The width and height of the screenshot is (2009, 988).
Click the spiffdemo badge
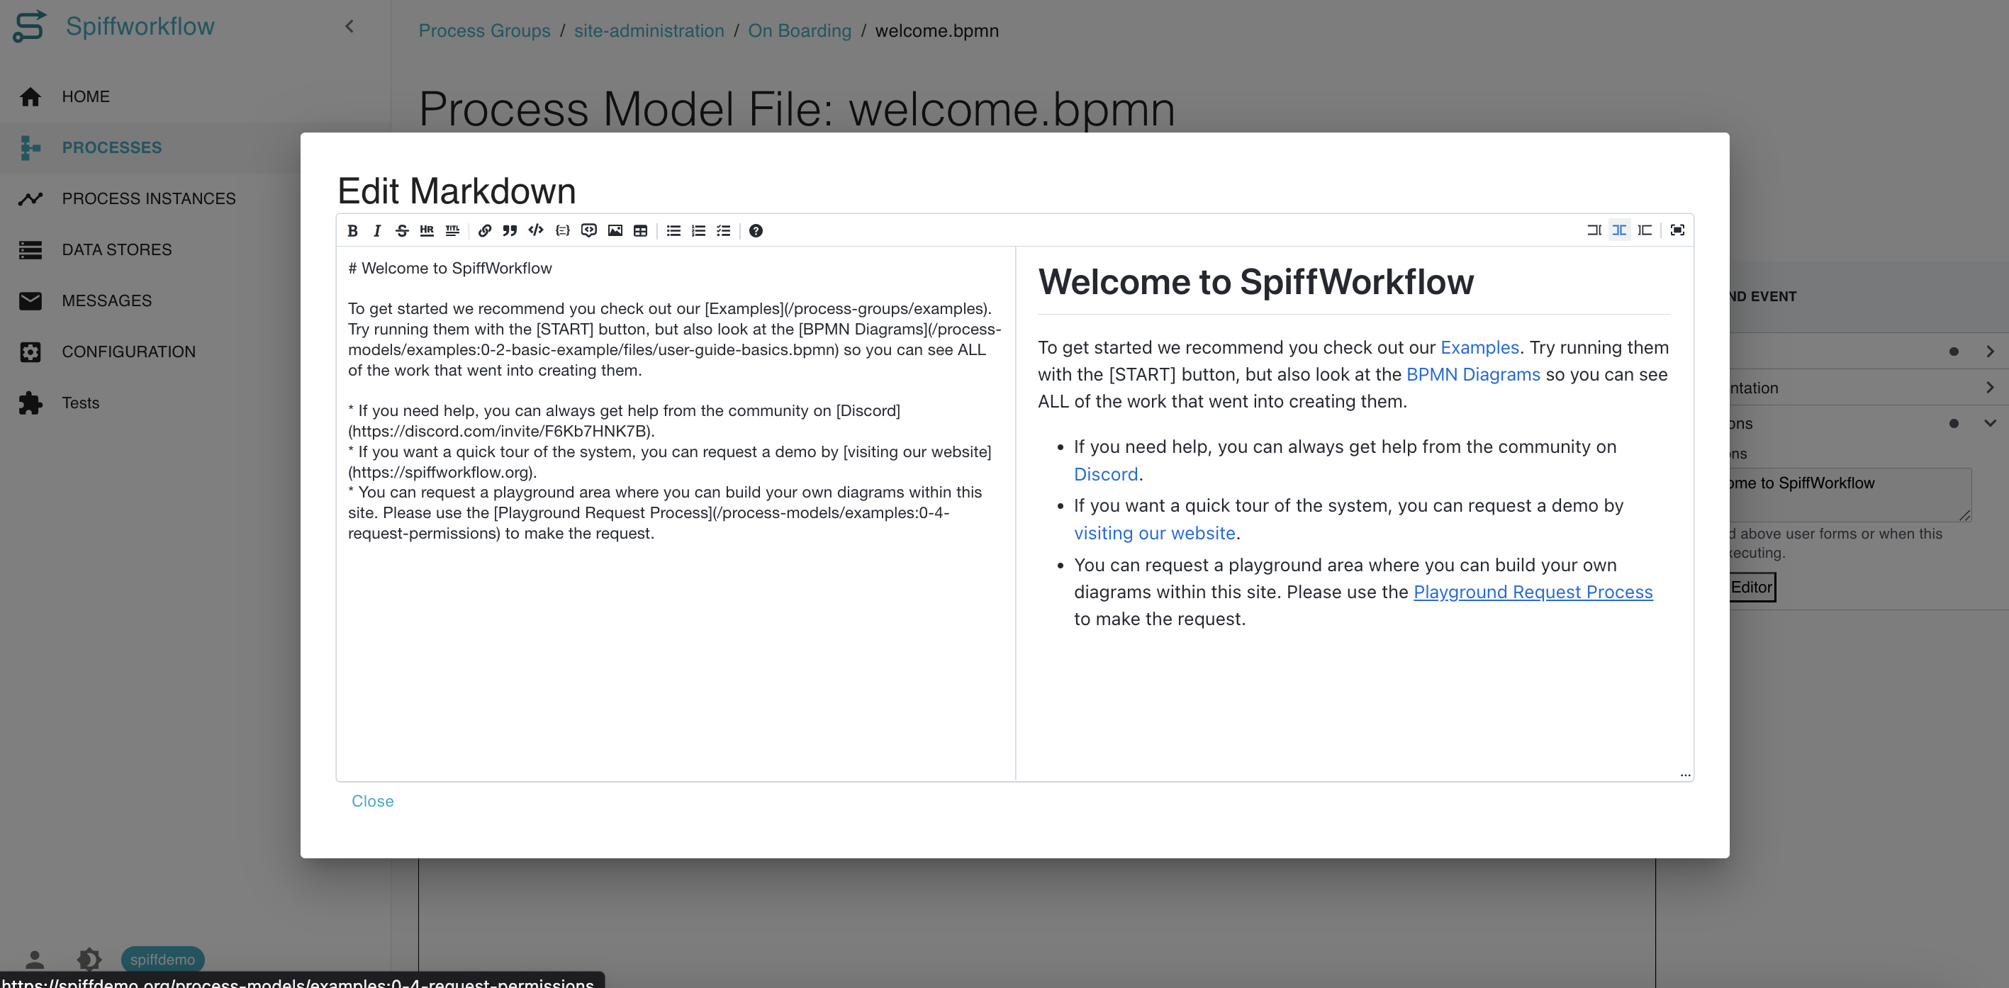point(162,959)
